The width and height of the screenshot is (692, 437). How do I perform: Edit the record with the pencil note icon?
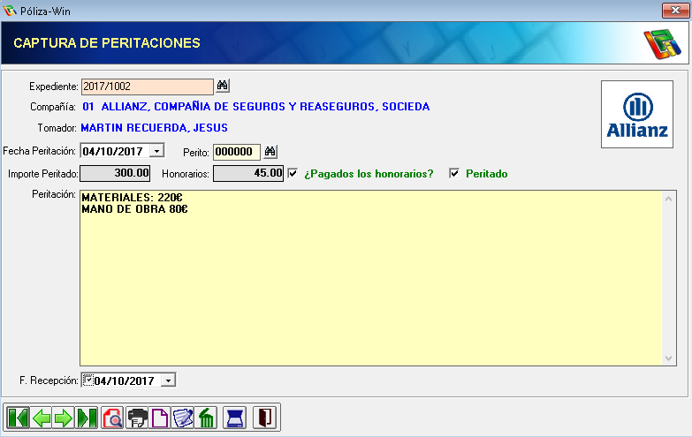click(183, 418)
